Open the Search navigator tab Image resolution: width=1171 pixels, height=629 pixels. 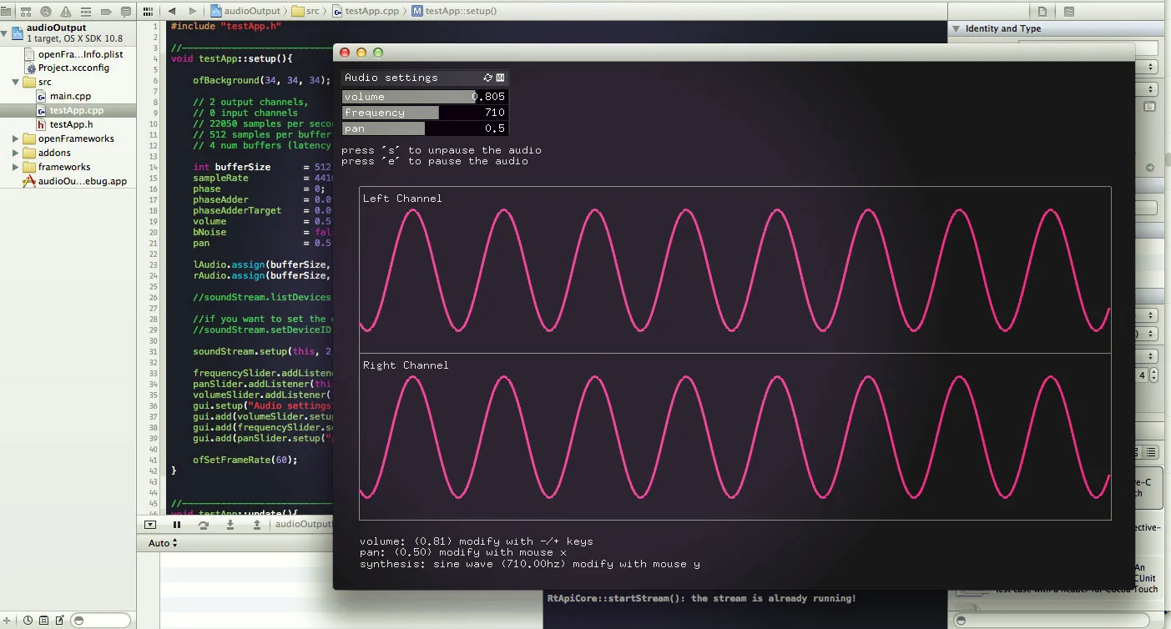(45, 12)
